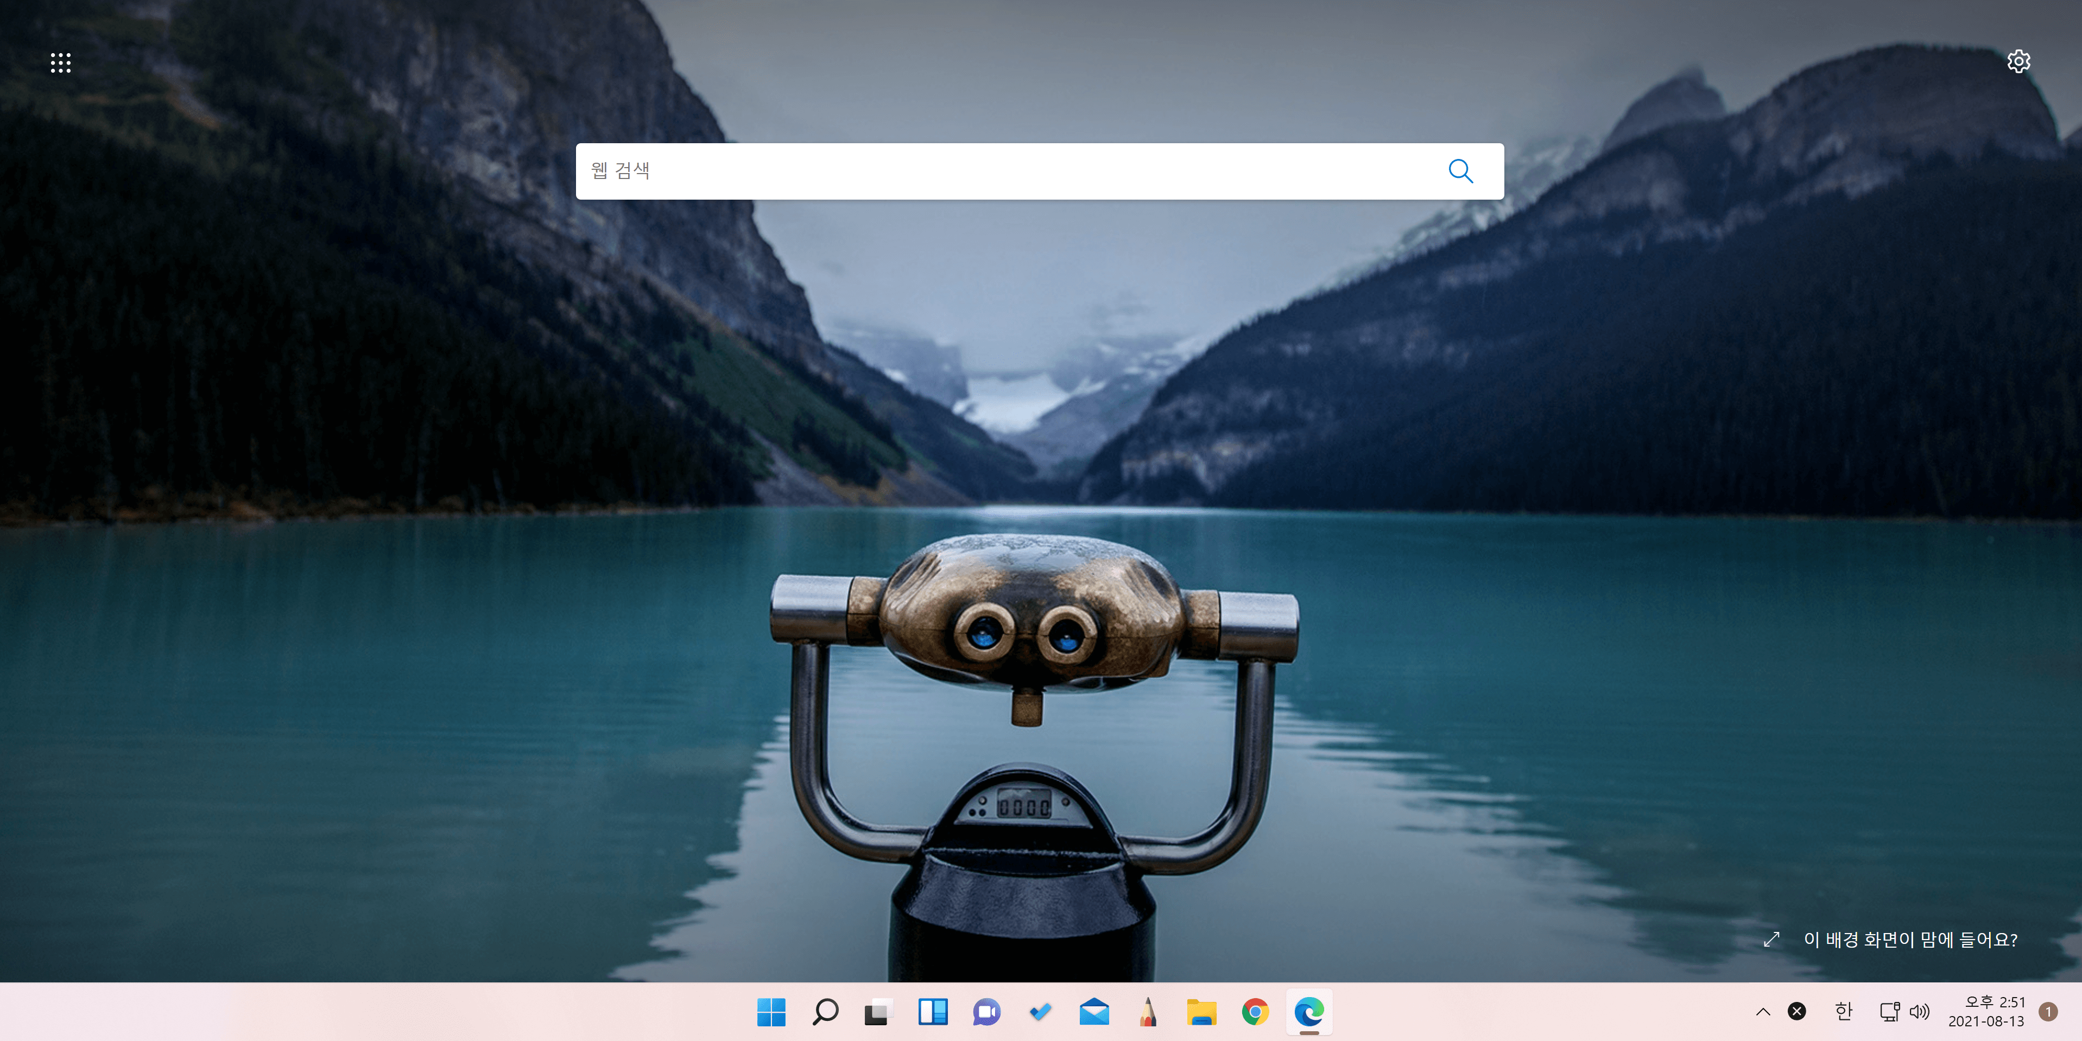Open Mail app on taskbar

tap(1093, 1011)
